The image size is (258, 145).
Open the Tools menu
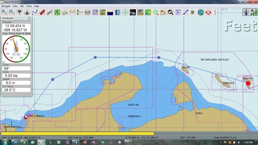tap(29, 6)
